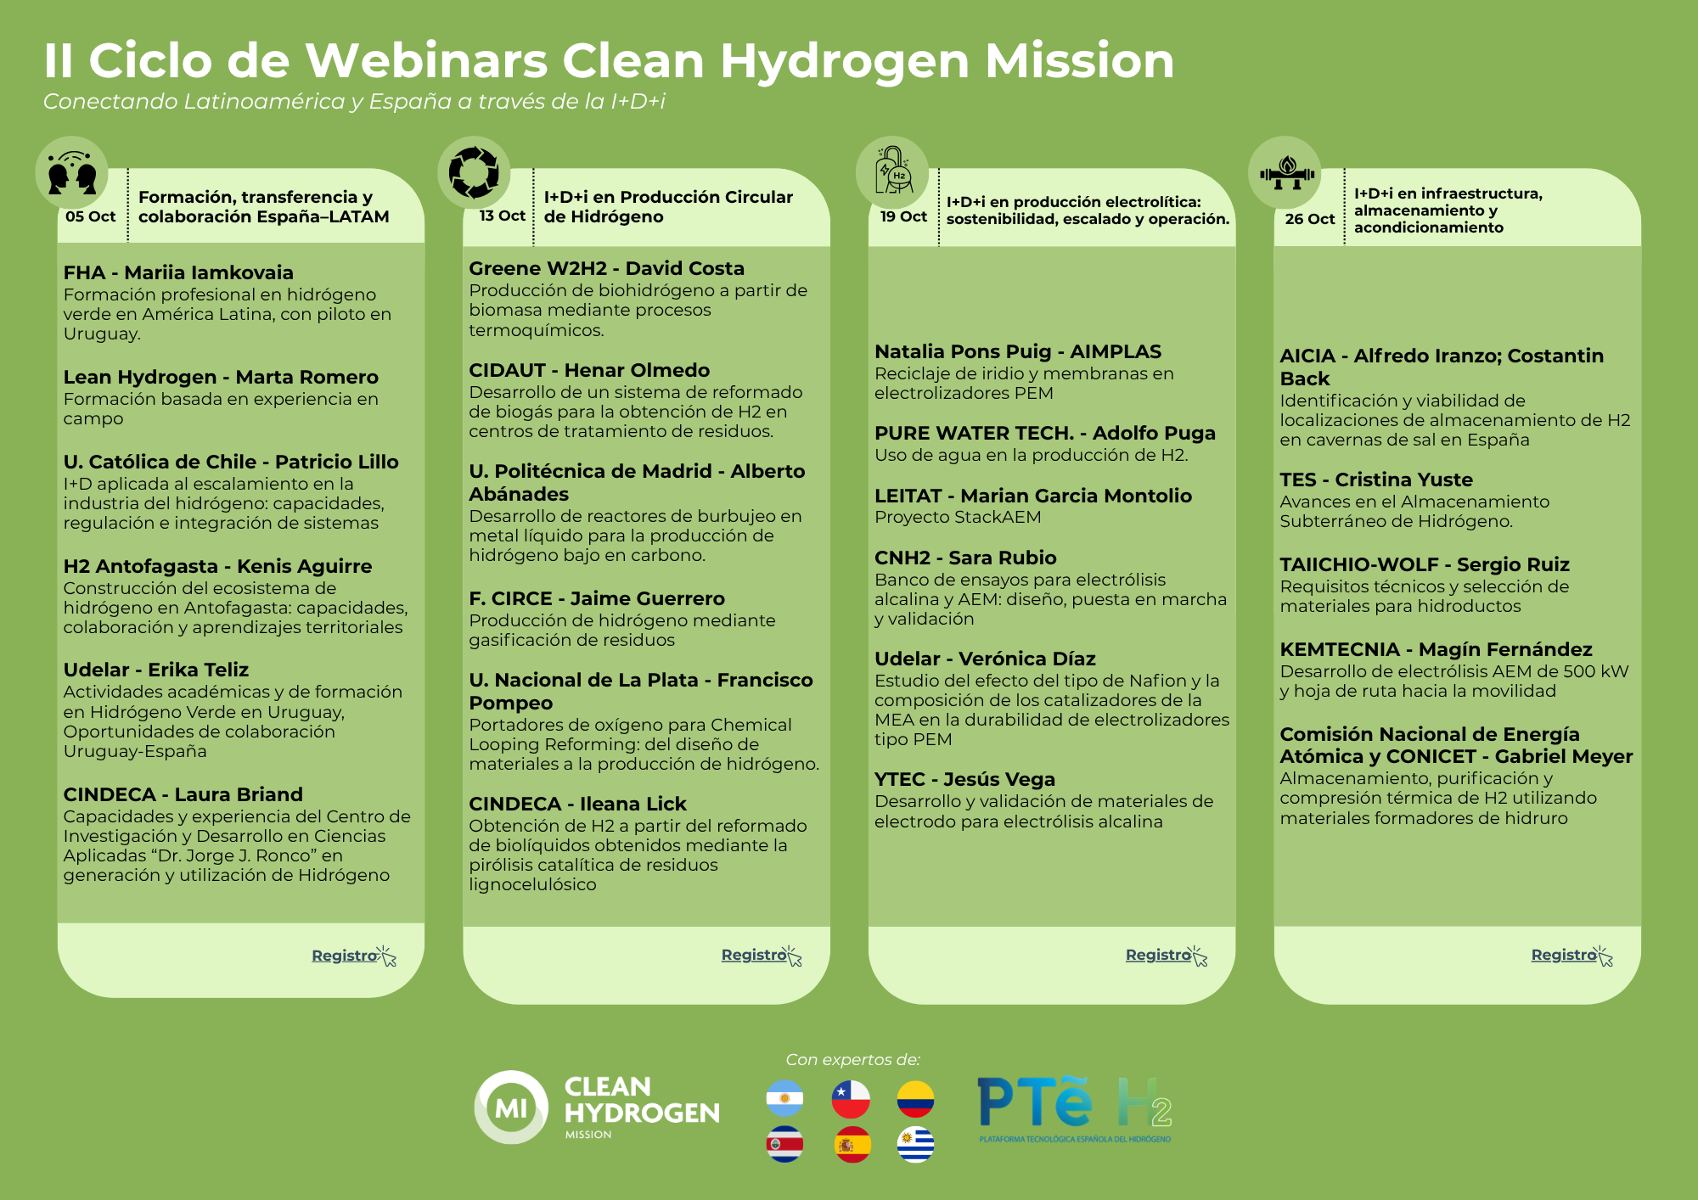This screenshot has height=1200, width=1698.
Task: Click the 'TES - Cristina Yuste' heading
Action: 1376,479
